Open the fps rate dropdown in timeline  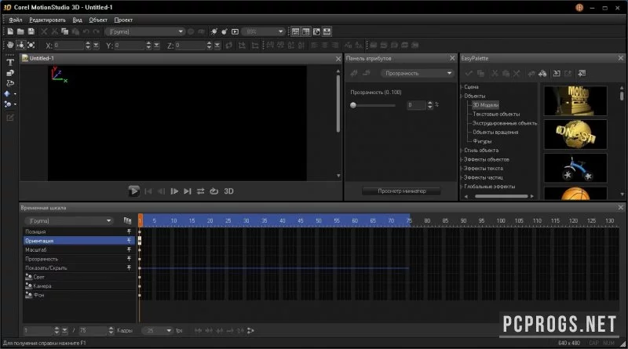158,331
